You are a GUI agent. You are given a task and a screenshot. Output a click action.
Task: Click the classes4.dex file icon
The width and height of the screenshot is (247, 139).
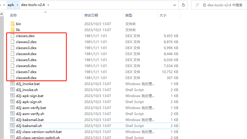13,54
